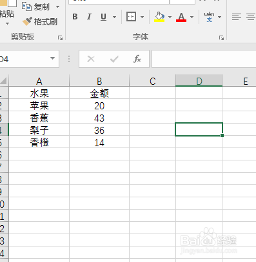The height and width of the screenshot is (262, 256).
Task: Open 字体 font dialog launcher
Action: (221, 38)
